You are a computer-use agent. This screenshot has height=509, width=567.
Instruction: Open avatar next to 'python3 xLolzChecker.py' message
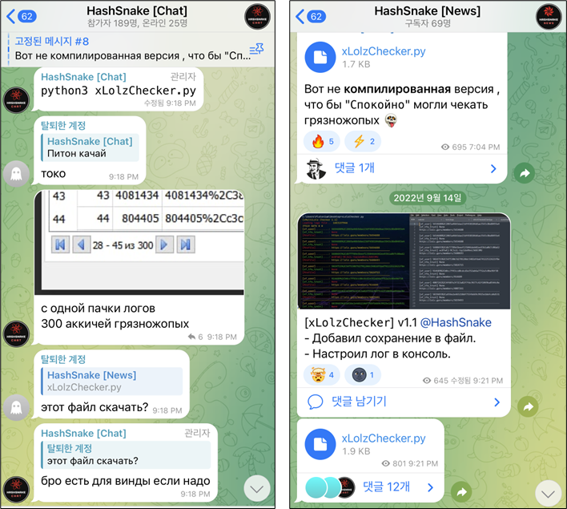pos(16,100)
